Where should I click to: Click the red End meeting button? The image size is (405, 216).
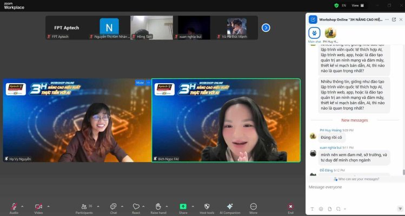point(290,207)
